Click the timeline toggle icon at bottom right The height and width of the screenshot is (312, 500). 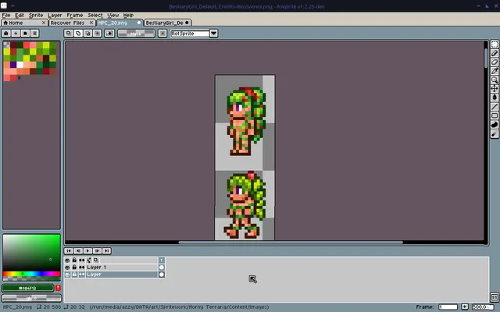(x=495, y=297)
